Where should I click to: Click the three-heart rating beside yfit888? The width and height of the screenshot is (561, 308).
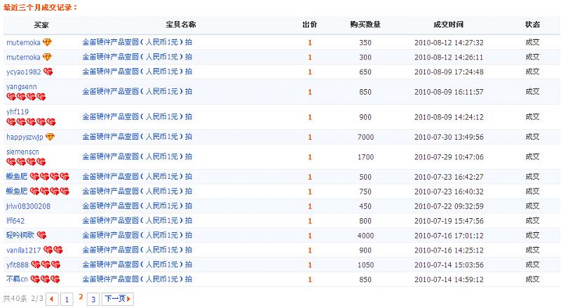pos(46,265)
